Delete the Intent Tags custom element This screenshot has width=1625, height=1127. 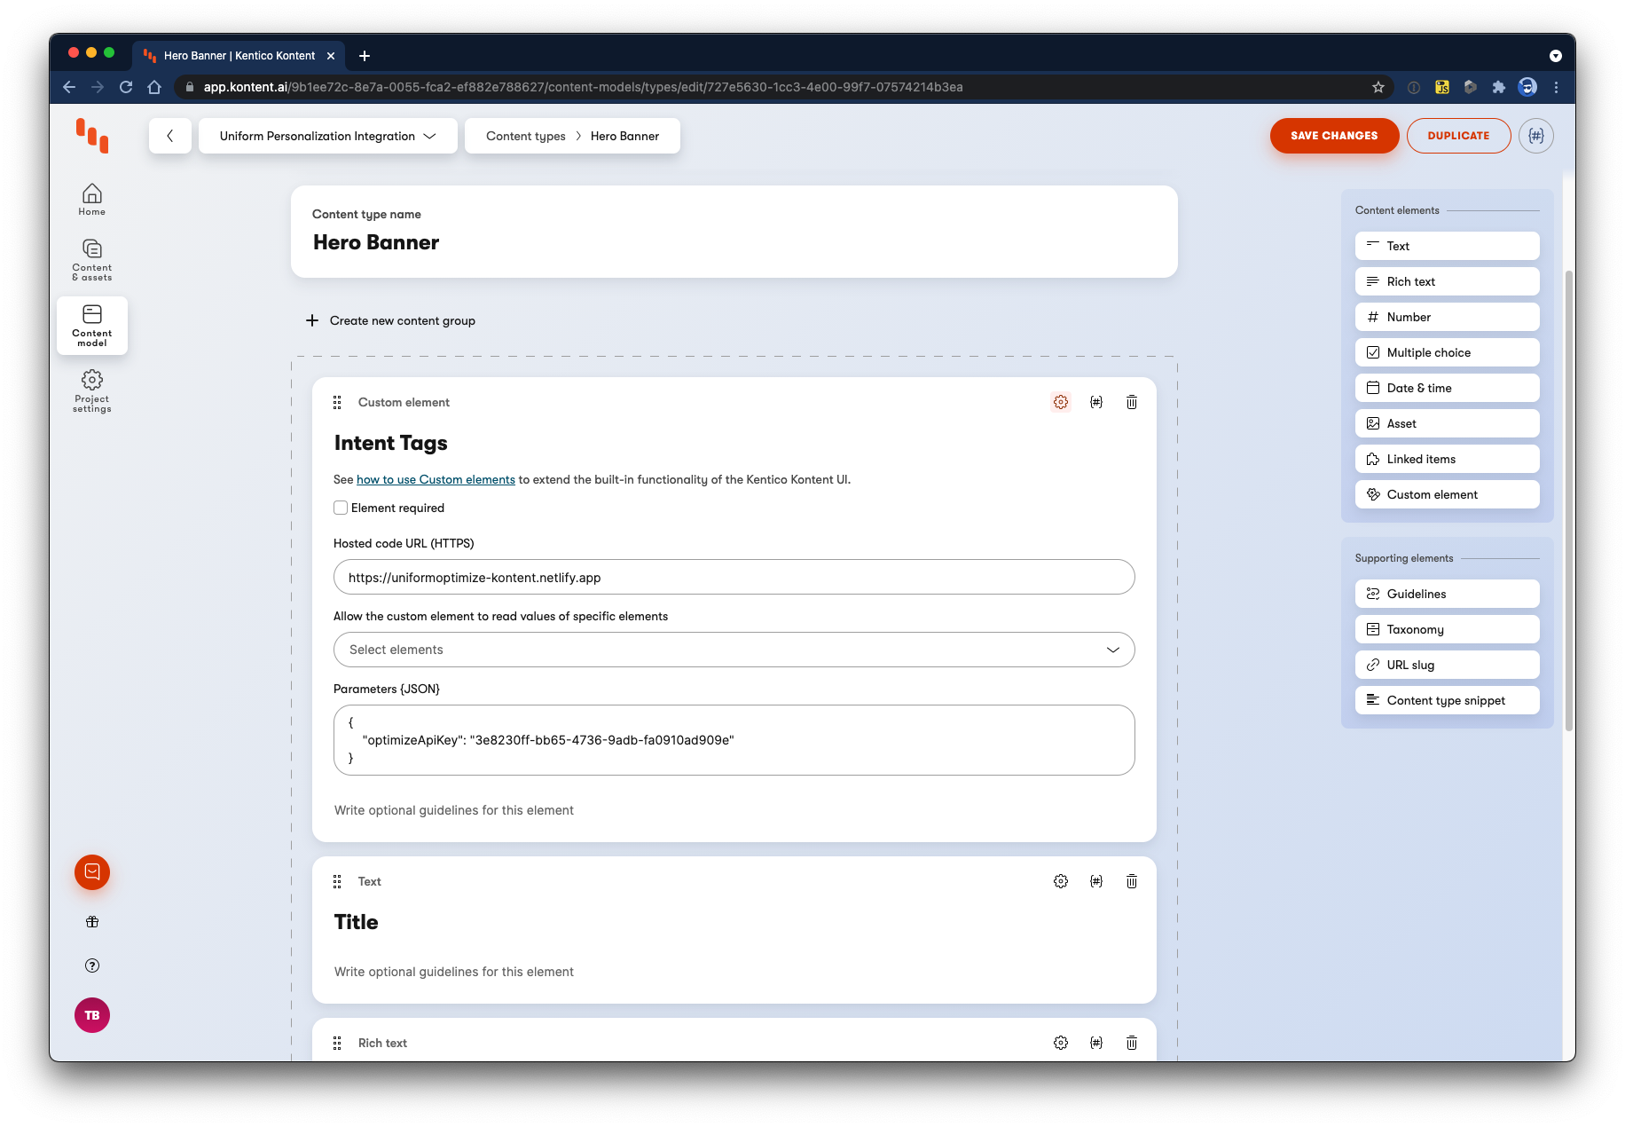point(1132,402)
